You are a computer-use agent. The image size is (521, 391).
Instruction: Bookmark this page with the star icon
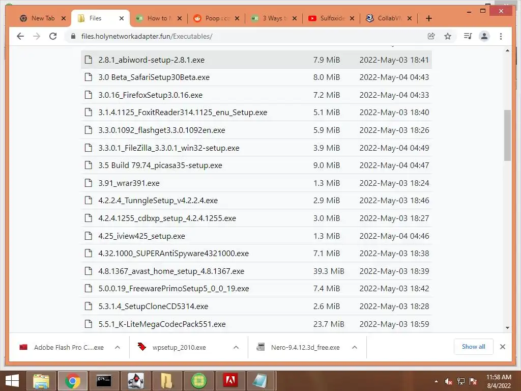pyautogui.click(x=448, y=36)
